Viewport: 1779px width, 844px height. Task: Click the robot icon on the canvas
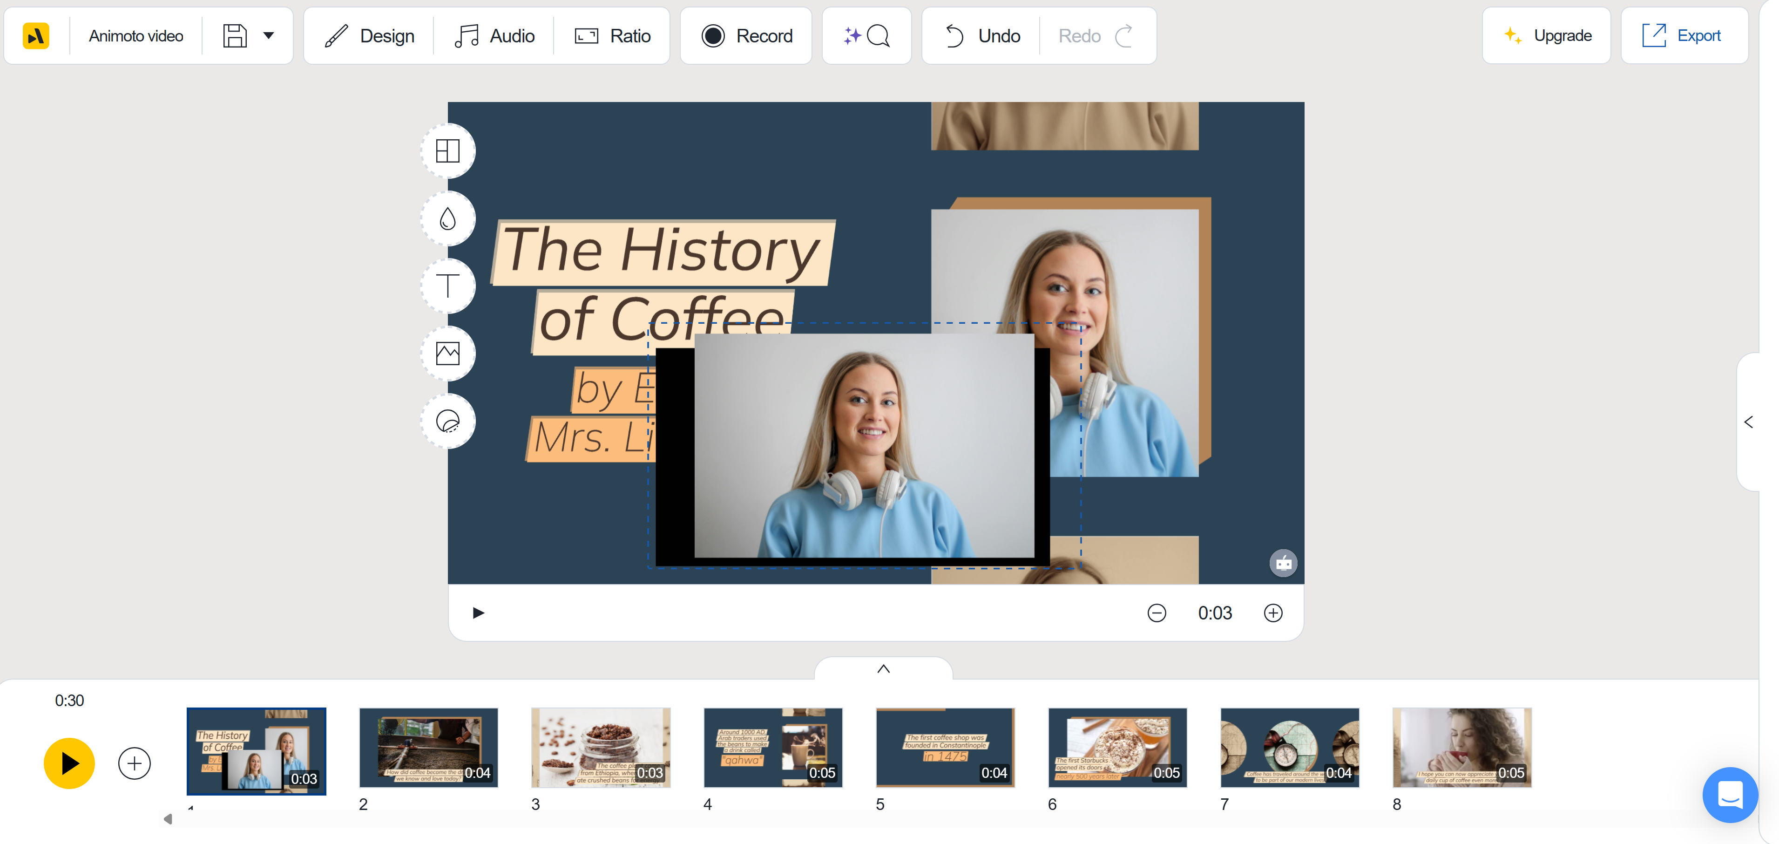[x=1285, y=563]
